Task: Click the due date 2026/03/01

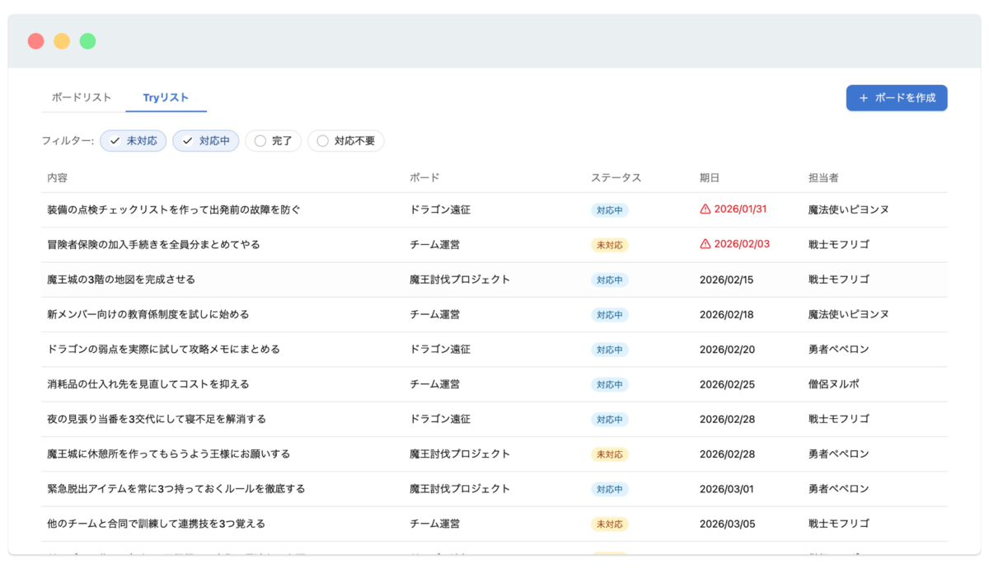Action: pos(727,488)
